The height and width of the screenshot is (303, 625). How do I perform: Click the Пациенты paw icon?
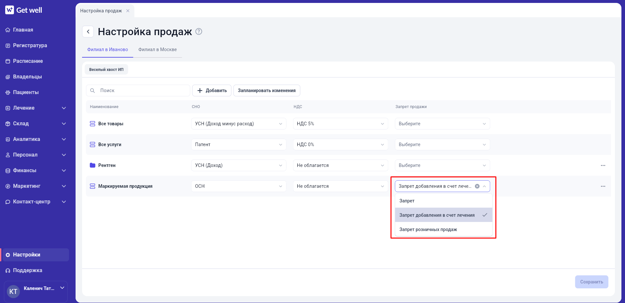coord(8,92)
